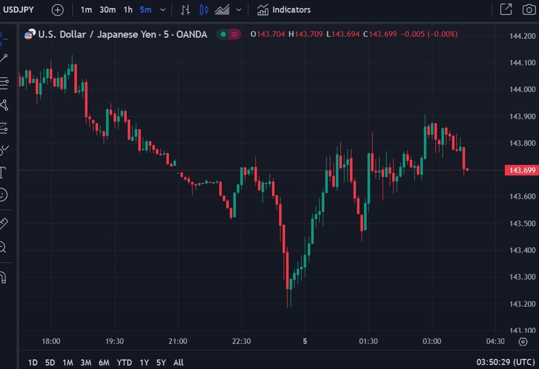Click the day 5 marker on time axis
The image size is (539, 369).
tap(305, 341)
